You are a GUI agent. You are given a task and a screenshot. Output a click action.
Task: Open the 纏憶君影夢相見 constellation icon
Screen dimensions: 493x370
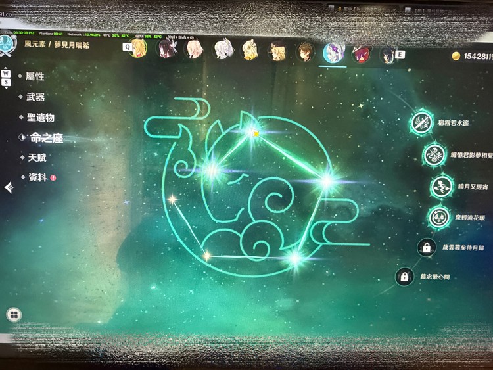click(x=434, y=155)
